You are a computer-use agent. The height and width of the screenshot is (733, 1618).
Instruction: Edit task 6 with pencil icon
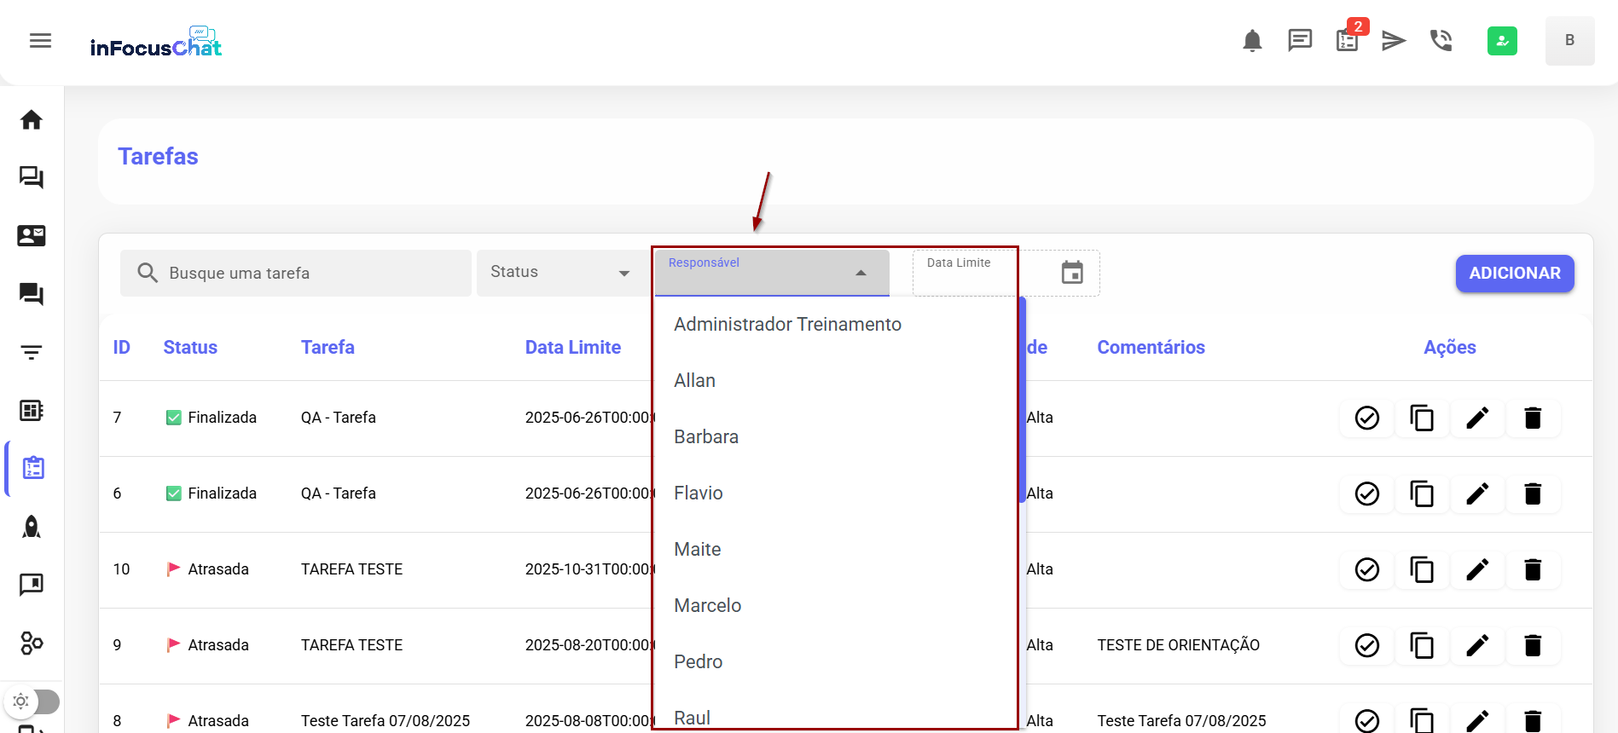pyautogui.click(x=1477, y=494)
